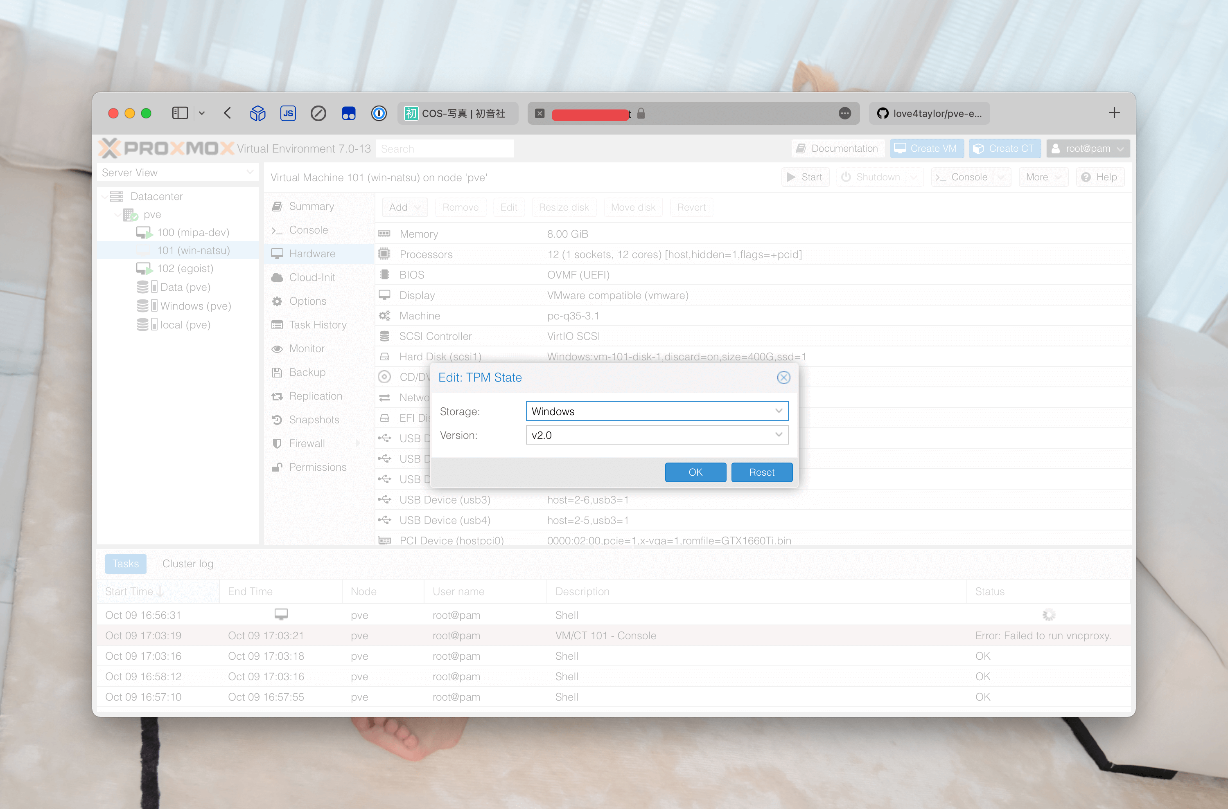
Task: Switch to the Cluster log tab
Action: click(x=187, y=564)
